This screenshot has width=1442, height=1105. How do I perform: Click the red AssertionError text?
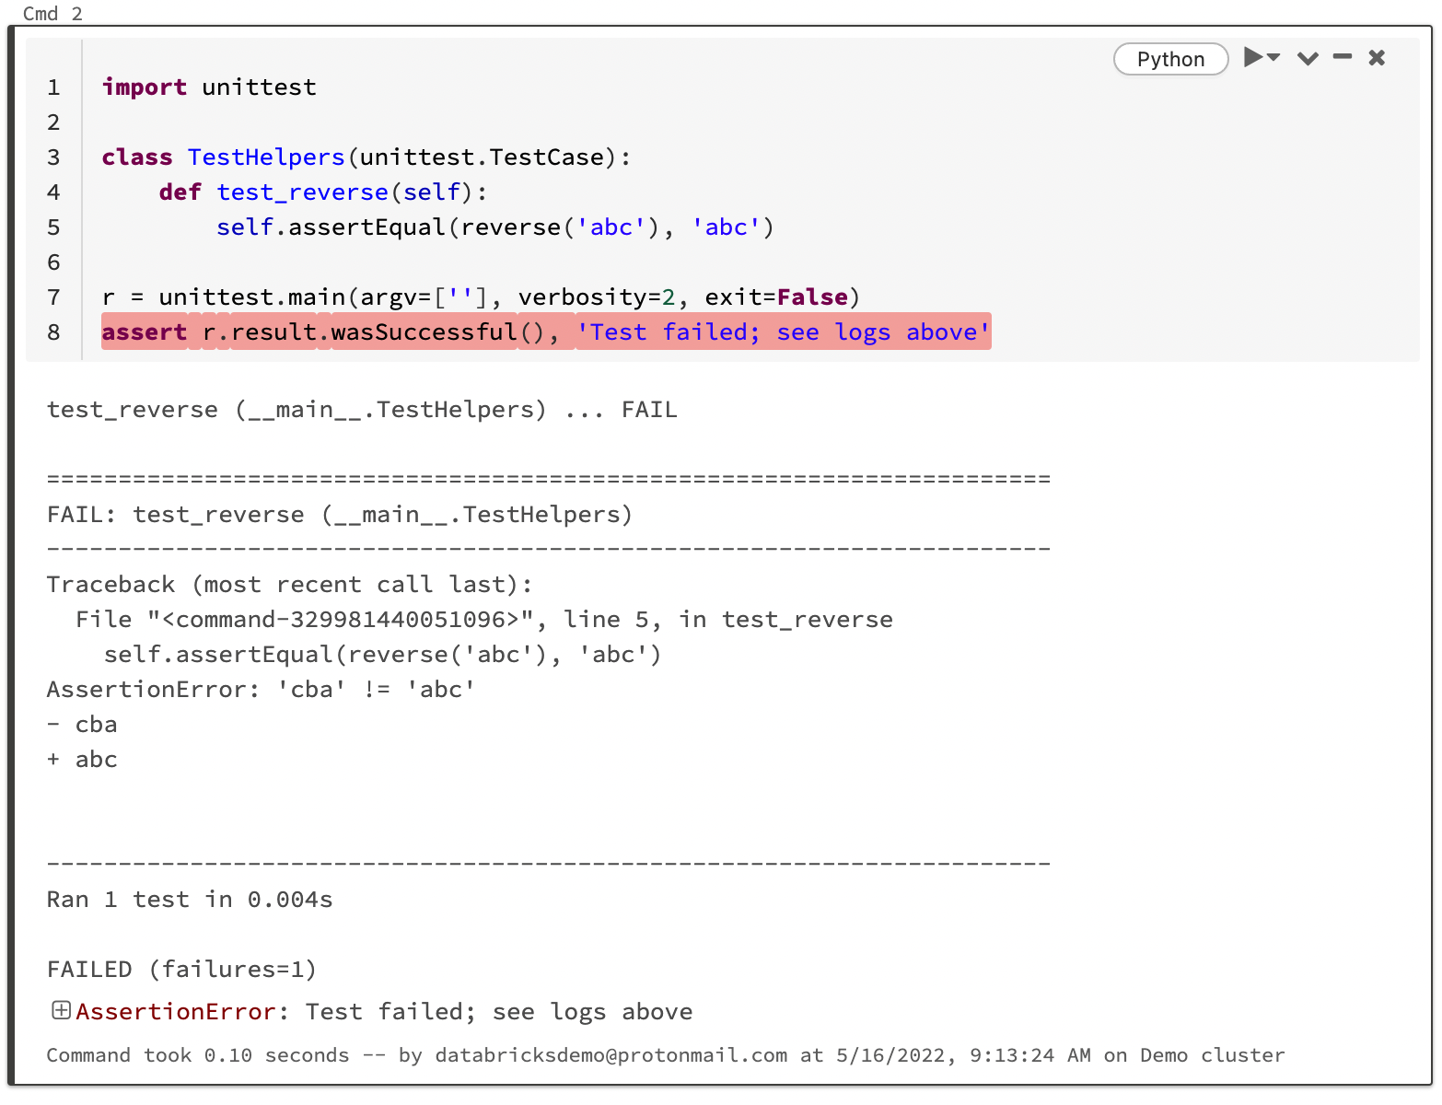pos(175,1011)
